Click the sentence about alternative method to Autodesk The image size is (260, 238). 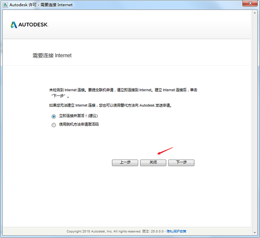coord(110,105)
